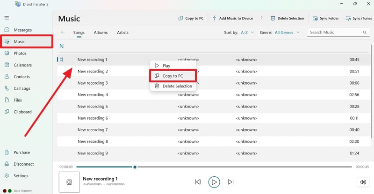The image size is (374, 194).
Task: Click the search magnifier icon
Action: click(365, 32)
